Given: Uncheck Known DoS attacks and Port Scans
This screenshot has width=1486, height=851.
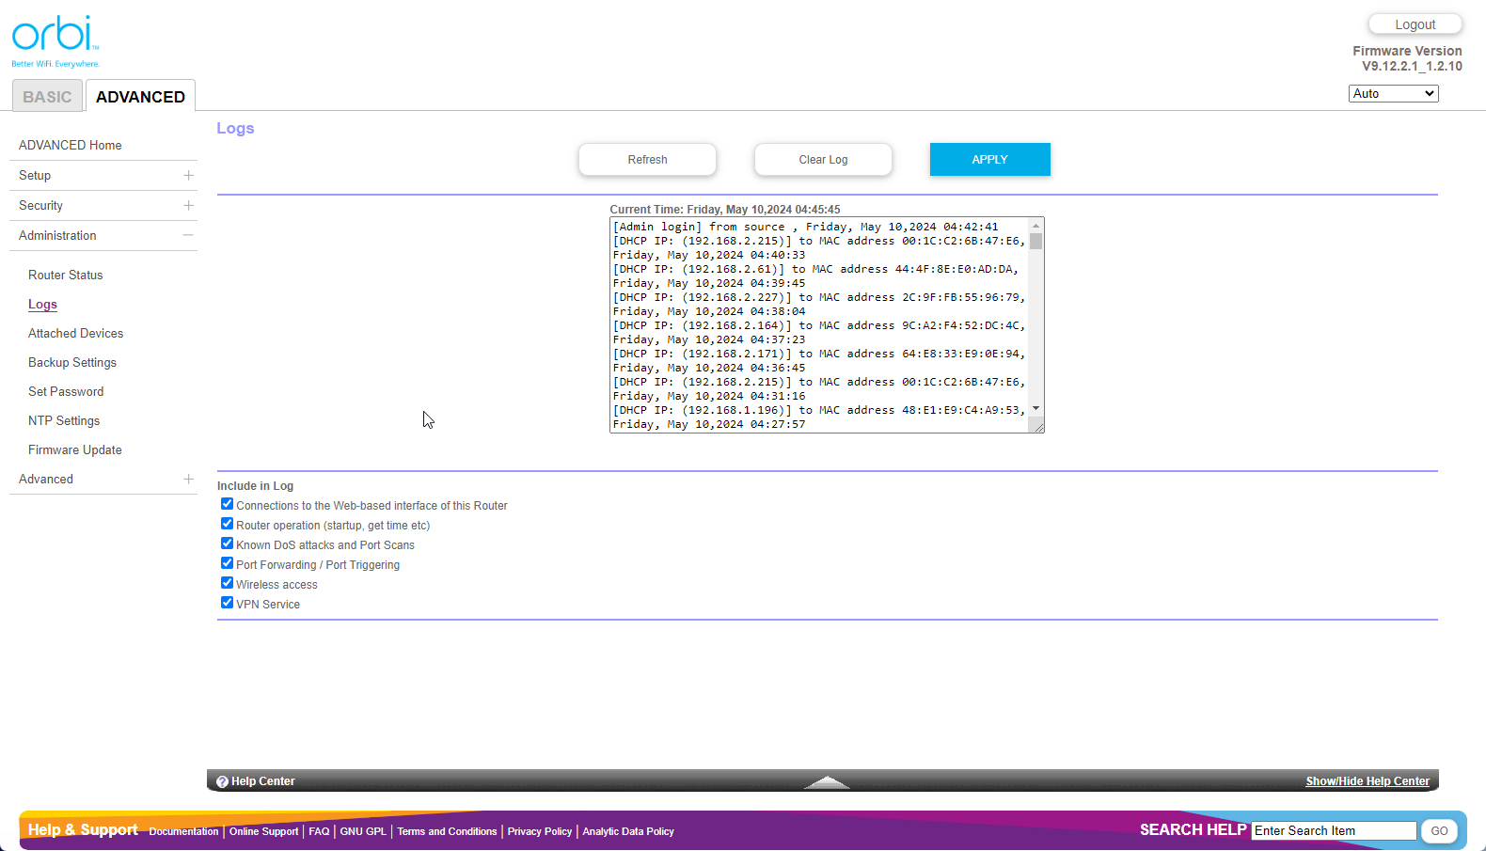Looking at the screenshot, I should [227, 544].
